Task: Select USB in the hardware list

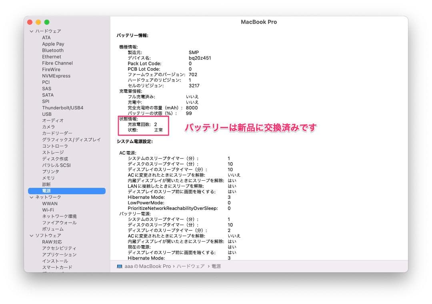Action: (x=46, y=114)
